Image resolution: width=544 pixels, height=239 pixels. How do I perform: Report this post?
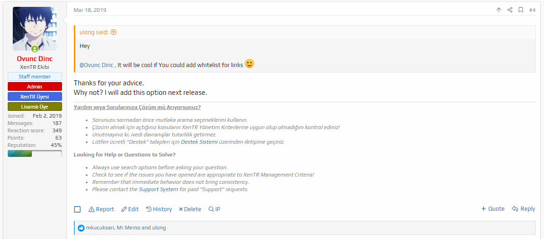101,209
